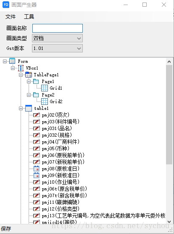Select the VBox1 layout icon

click(x=21, y=68)
